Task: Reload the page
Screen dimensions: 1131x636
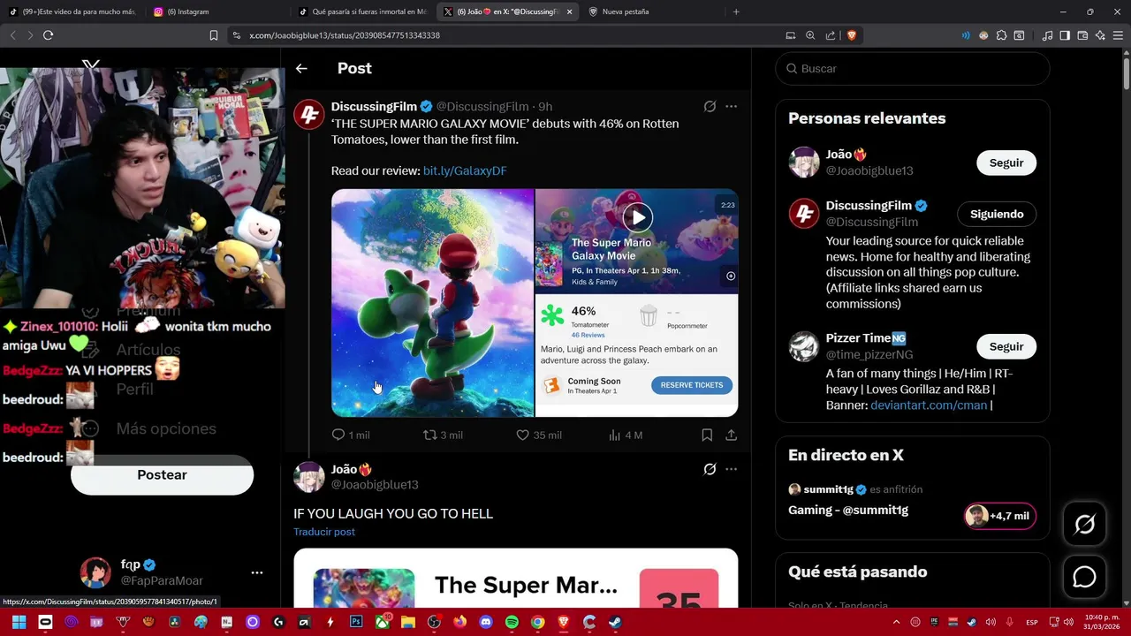Action: 48,35
